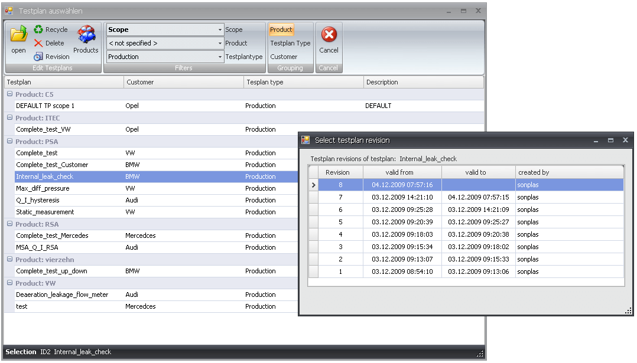This screenshot has height=363, width=637.
Task: Collapse the Product: PSA group
Action: pos(9,142)
